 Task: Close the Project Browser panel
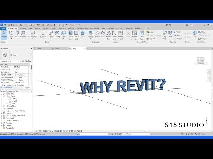(x=31, y=91)
